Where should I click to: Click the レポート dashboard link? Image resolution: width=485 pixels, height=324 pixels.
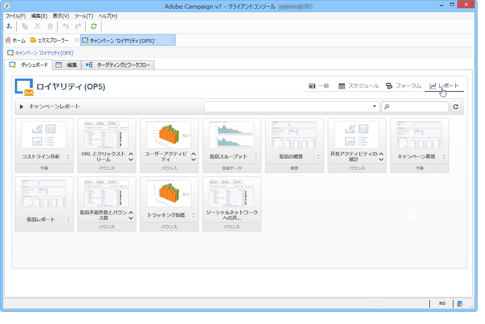click(444, 86)
